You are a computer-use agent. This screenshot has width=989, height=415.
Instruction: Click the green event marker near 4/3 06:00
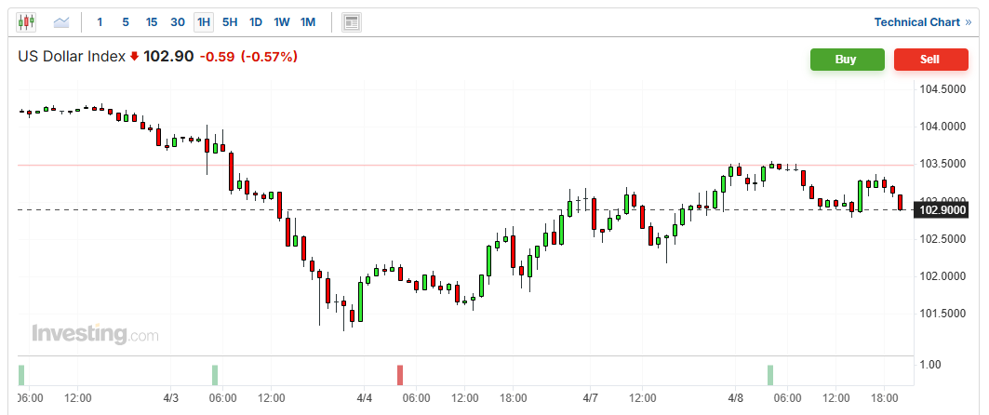tap(215, 375)
